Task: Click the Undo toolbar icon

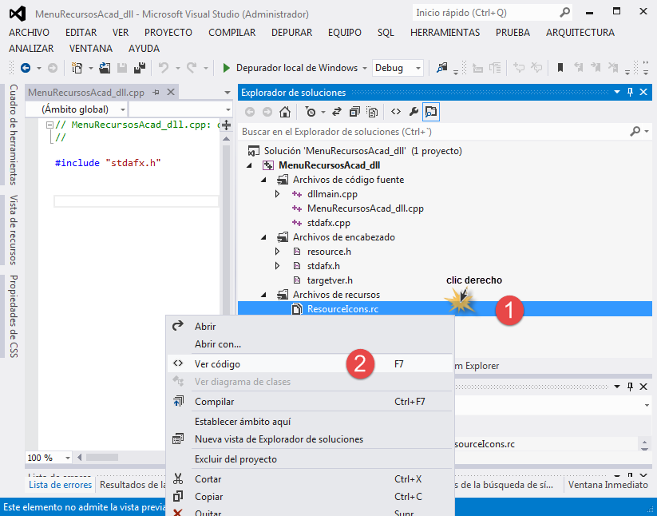Action: coord(164,67)
